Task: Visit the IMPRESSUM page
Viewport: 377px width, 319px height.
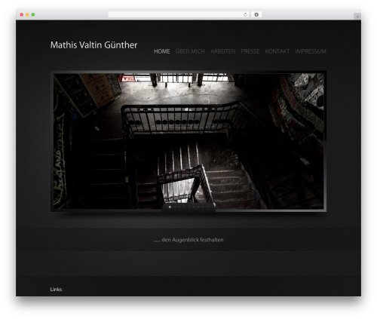Action: pyautogui.click(x=311, y=51)
